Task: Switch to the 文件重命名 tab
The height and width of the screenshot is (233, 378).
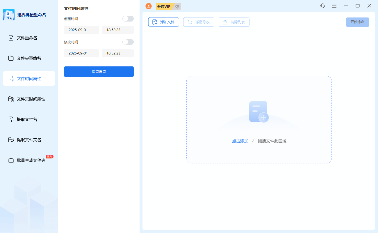Action: pyautogui.click(x=29, y=38)
